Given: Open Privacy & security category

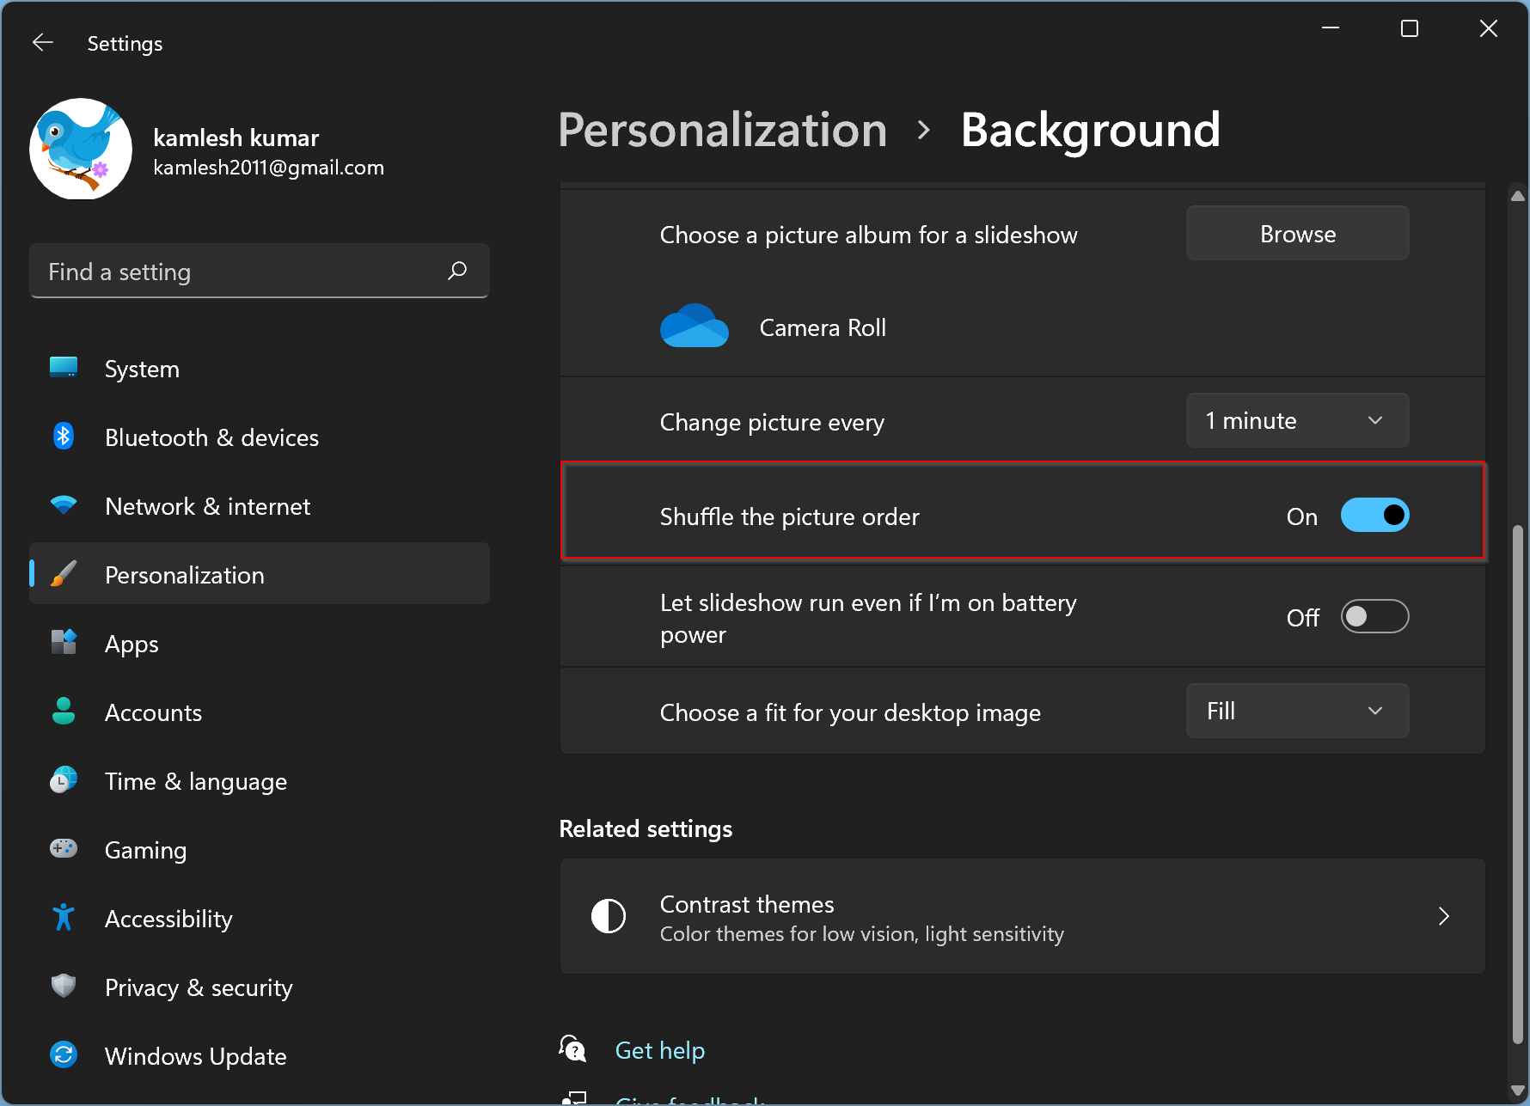Looking at the screenshot, I should click(x=260, y=986).
